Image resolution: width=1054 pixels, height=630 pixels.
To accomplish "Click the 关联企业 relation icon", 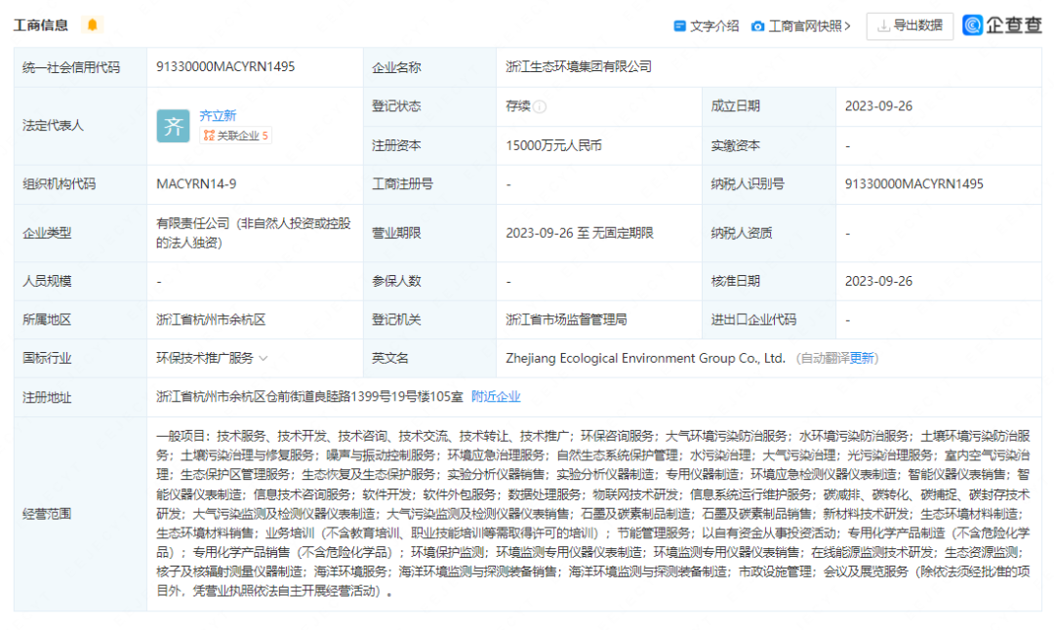I will tap(208, 136).
